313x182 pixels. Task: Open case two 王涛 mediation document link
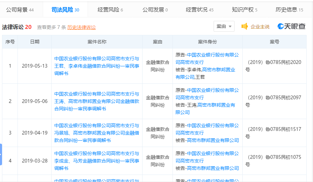tap(97, 101)
